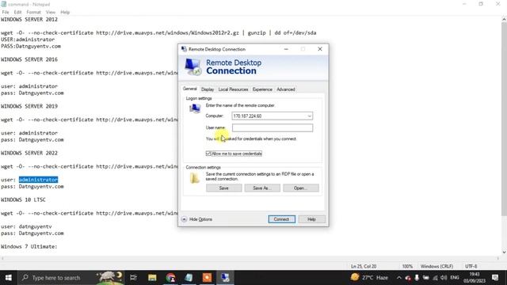Image resolution: width=507 pixels, height=285 pixels.
Task: Click 'Windows 7 Ultimate:' line in Notepad
Action: point(29,246)
